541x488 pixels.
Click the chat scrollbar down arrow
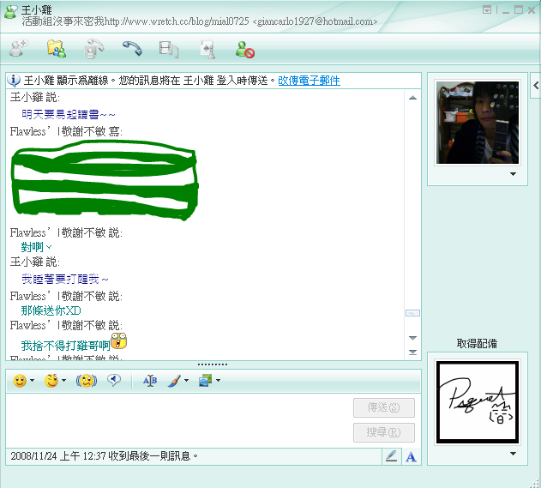click(412, 338)
